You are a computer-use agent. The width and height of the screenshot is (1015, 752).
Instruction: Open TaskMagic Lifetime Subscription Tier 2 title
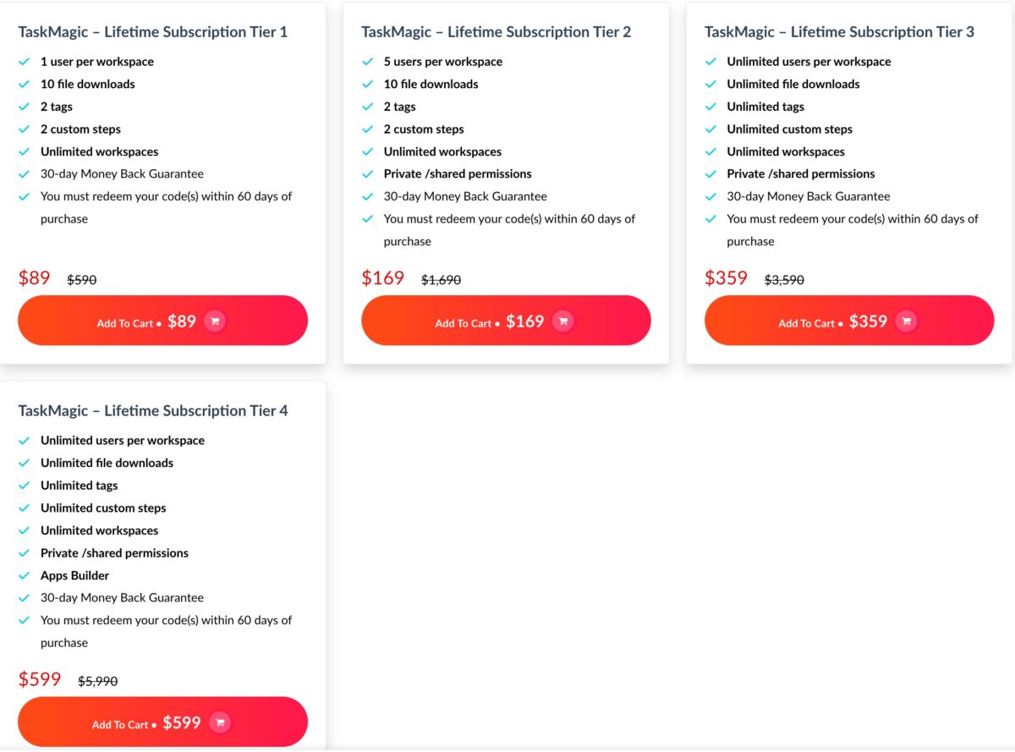(x=497, y=32)
